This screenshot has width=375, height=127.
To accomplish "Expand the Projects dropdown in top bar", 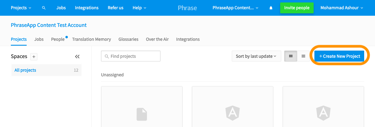I will point(21,8).
